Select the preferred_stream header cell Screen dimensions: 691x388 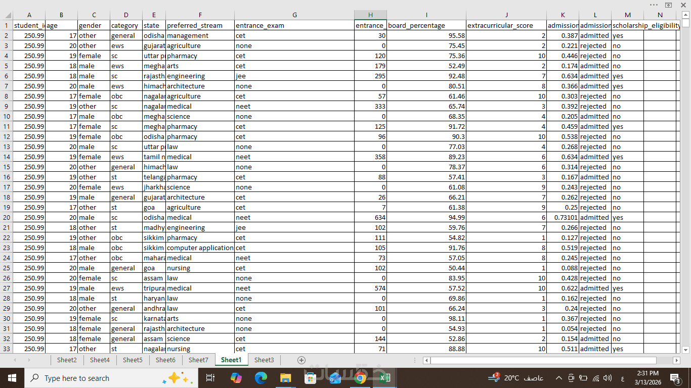(200, 25)
